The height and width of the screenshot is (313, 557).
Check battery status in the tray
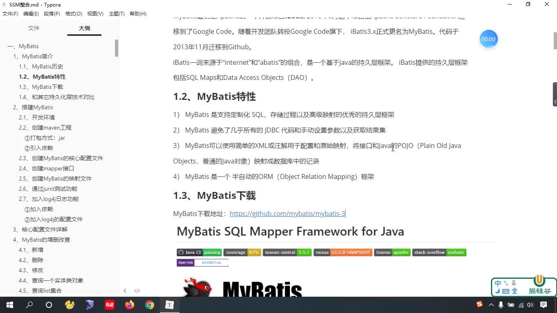click(511, 304)
